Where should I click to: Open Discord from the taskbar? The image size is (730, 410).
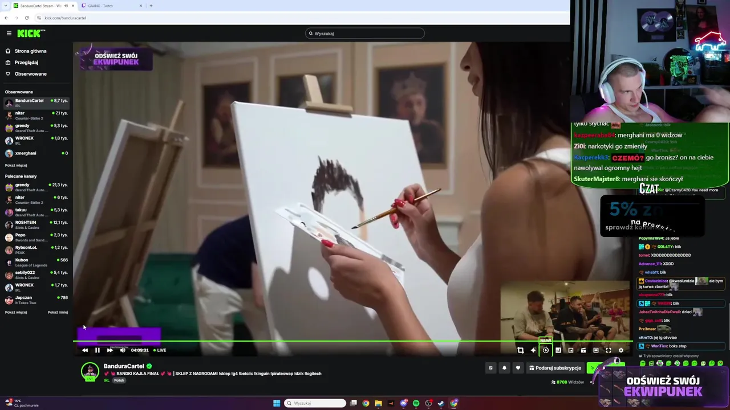[x=404, y=403]
